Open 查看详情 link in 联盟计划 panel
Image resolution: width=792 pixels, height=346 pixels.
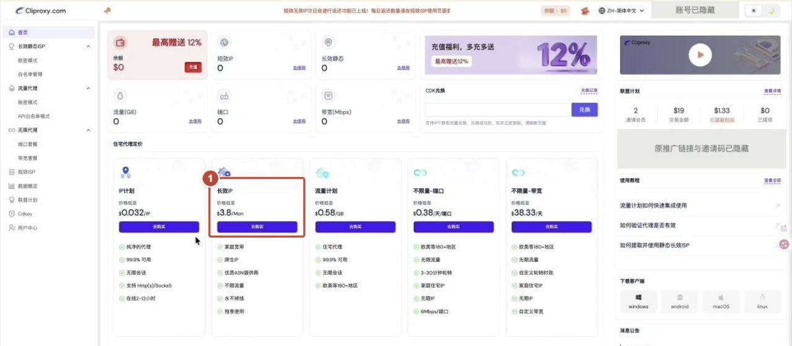772,91
